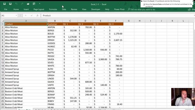The width and height of the screenshot is (195, 110).
Task: Click the Cancel X button in formula bar
Action: [26, 16]
